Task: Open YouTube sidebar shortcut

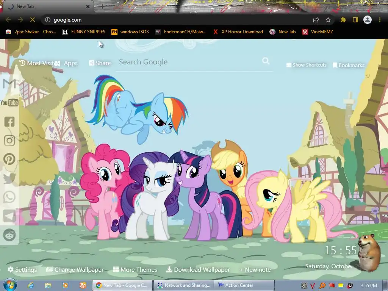Action: click(9, 103)
